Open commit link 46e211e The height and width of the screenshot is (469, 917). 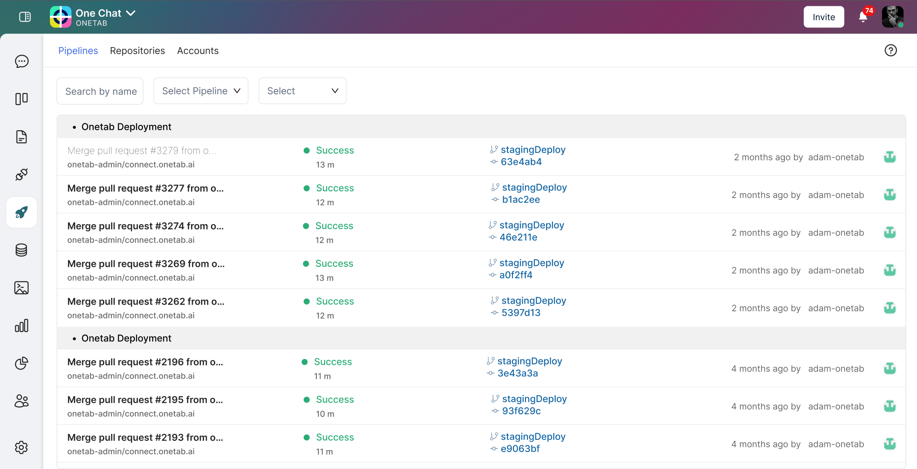[x=518, y=237]
